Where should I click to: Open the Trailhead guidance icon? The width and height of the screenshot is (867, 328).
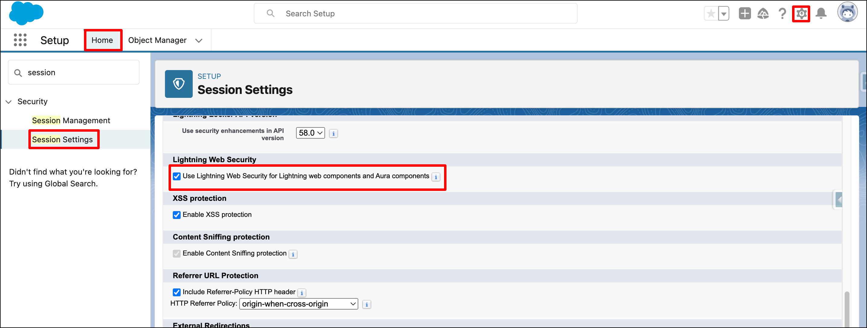click(763, 14)
